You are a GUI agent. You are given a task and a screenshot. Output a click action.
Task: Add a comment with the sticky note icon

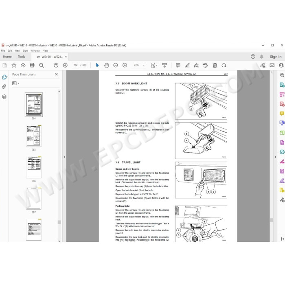(178, 65)
